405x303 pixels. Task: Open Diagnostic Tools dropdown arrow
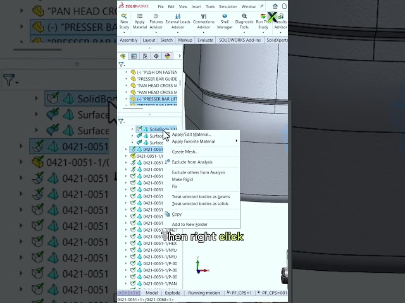coord(244,32)
